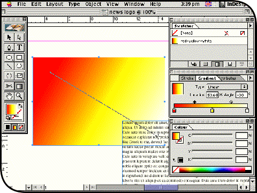The image size is (257, 193).
Task: Apply solid colour with the black toolbox button
Action: coord(7,127)
